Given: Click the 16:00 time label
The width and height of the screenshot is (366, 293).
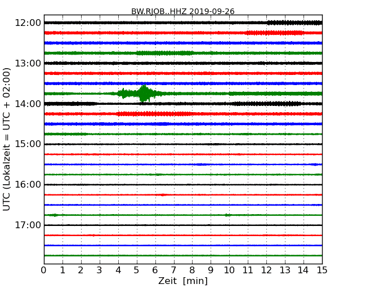Looking at the screenshot, I should (x=28, y=185).
